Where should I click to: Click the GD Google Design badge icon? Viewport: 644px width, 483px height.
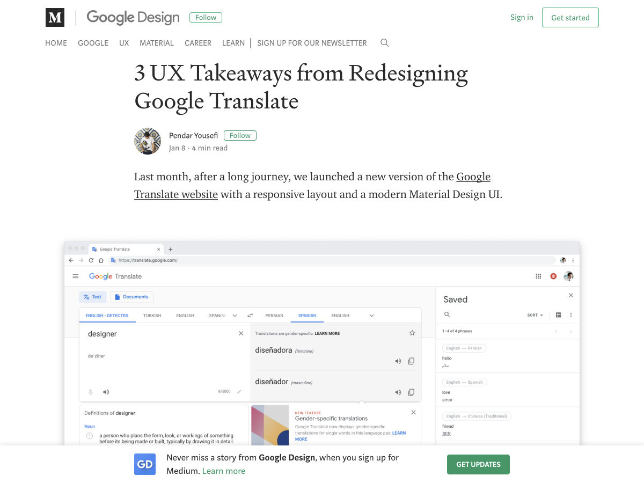[x=145, y=464]
